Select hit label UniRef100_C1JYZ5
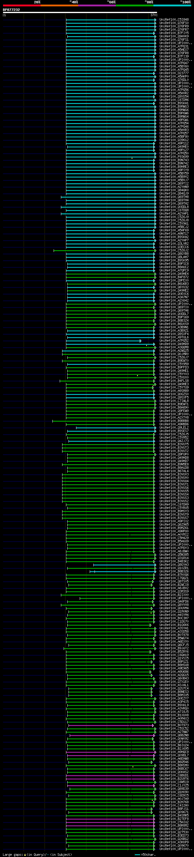The image size is (194, 857). pos(174,785)
